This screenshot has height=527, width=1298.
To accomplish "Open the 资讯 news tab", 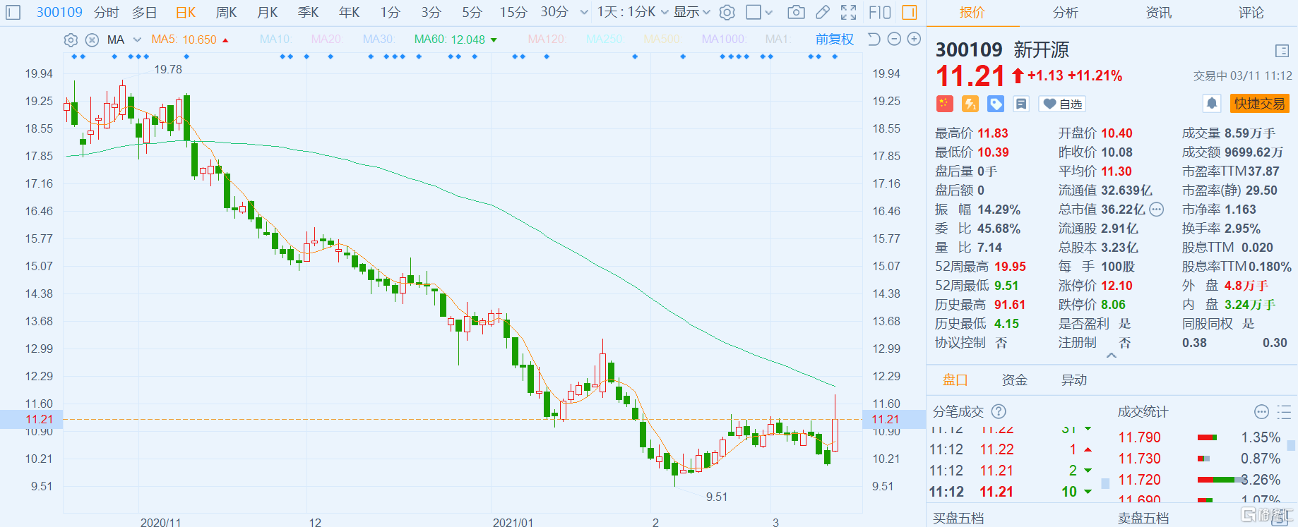I will pyautogui.click(x=1158, y=13).
